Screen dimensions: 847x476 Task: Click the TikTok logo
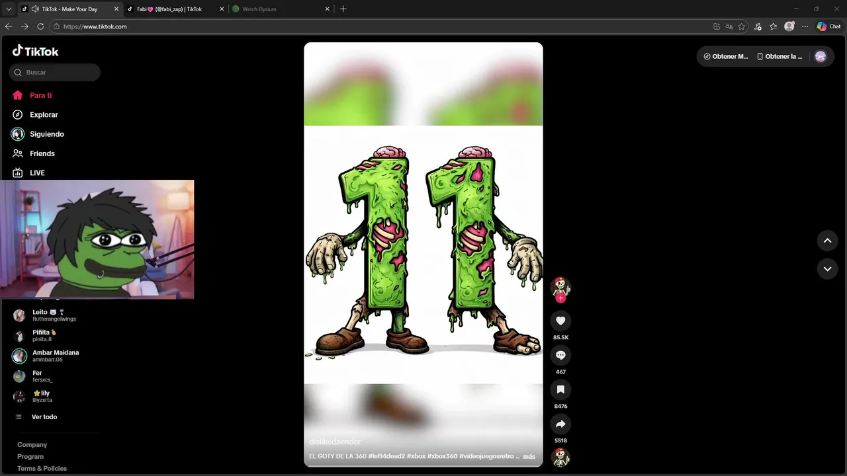(36, 52)
